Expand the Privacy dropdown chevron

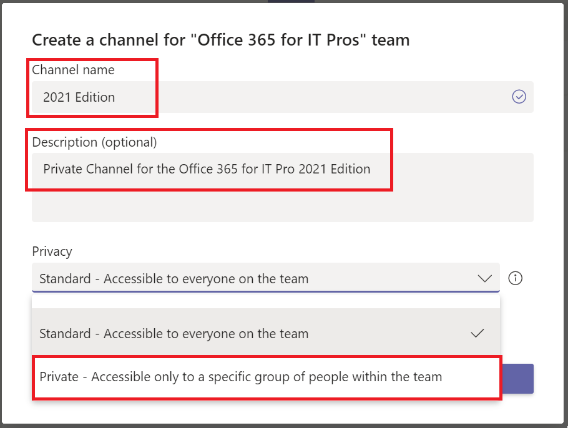point(484,278)
